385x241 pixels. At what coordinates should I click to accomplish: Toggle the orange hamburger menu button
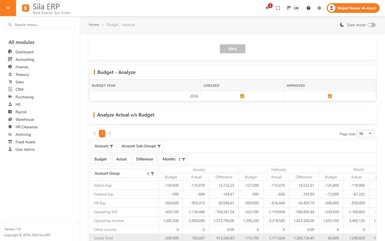tap(8, 8)
